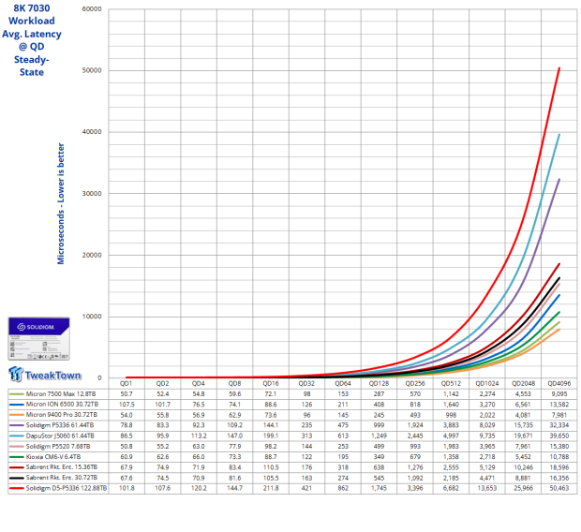Click the 7,981 cell in the Micron 9400 row
581x532 pixels.
coord(559,415)
